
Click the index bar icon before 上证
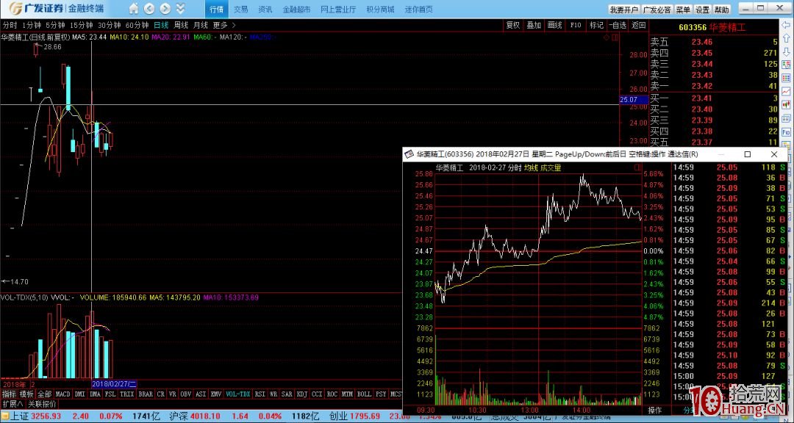pos(5,416)
